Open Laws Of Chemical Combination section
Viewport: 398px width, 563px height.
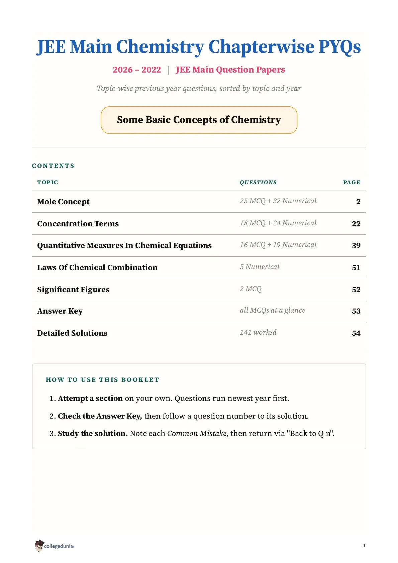point(97,267)
